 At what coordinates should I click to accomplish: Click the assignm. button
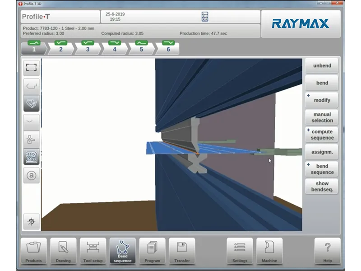(x=322, y=152)
